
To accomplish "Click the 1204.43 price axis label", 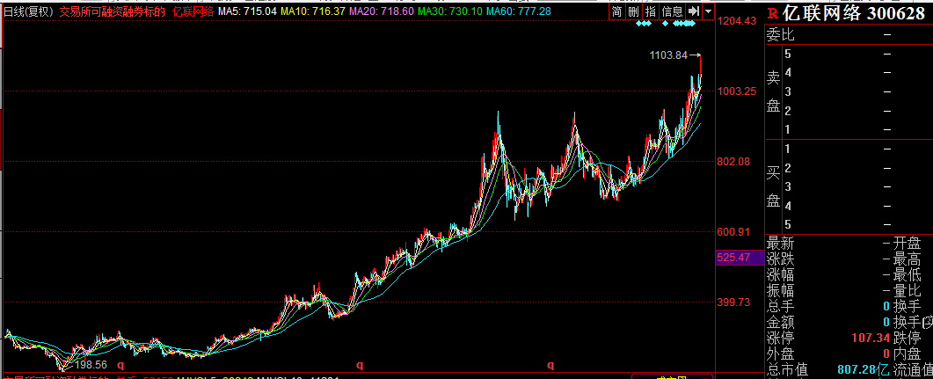I will pos(737,21).
